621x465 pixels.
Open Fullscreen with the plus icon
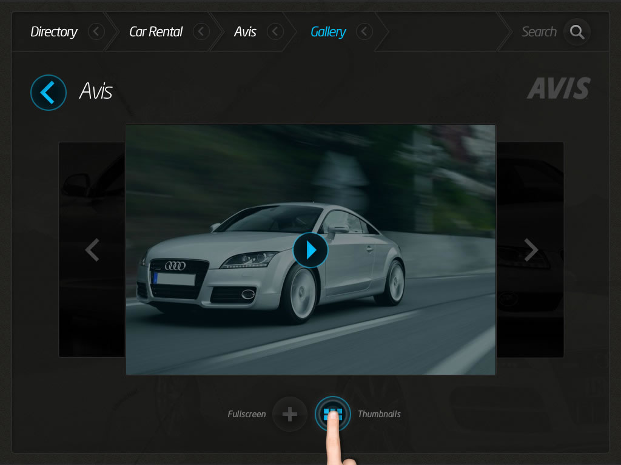pyautogui.click(x=290, y=414)
